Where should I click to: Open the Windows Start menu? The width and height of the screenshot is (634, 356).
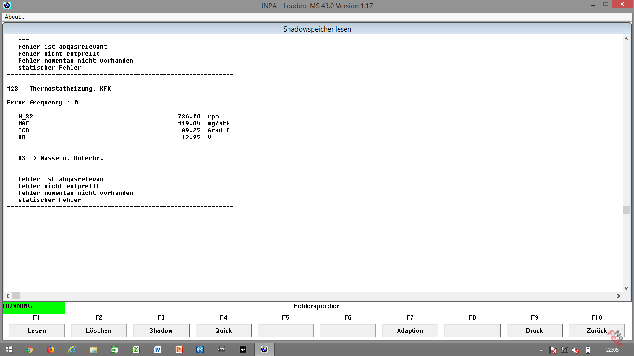[9, 350]
